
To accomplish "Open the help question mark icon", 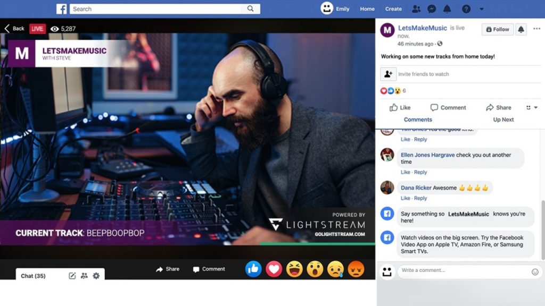I will (x=466, y=9).
